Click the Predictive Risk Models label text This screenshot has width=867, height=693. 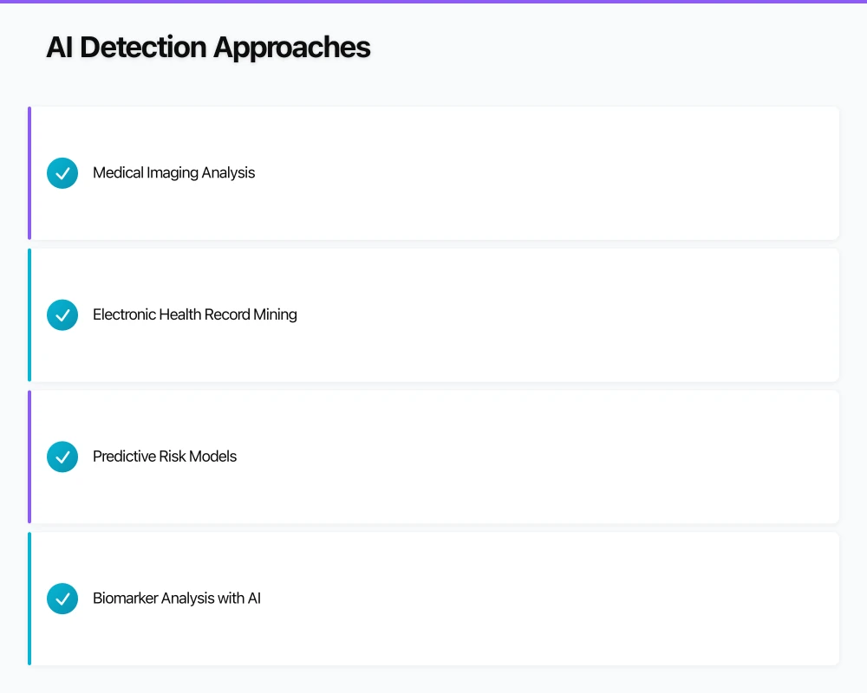click(164, 457)
